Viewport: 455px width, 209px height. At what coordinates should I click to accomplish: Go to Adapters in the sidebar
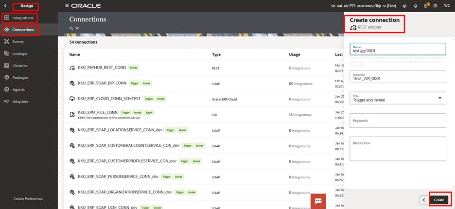[20, 101]
